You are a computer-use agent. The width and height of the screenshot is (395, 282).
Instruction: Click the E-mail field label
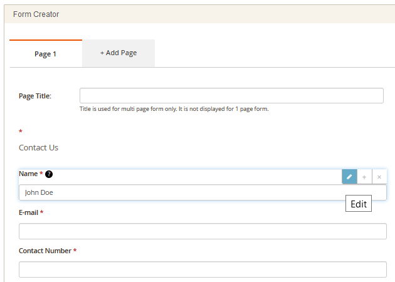tap(28, 212)
